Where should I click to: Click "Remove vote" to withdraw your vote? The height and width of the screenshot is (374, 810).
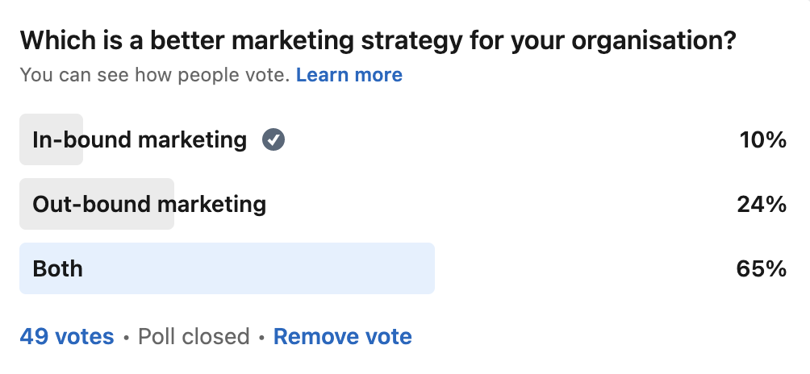pos(342,336)
